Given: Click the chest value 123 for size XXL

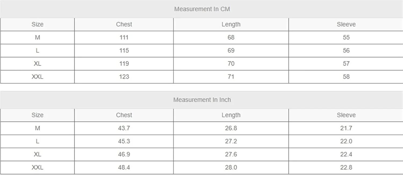Looking at the screenshot, I should [124, 77].
